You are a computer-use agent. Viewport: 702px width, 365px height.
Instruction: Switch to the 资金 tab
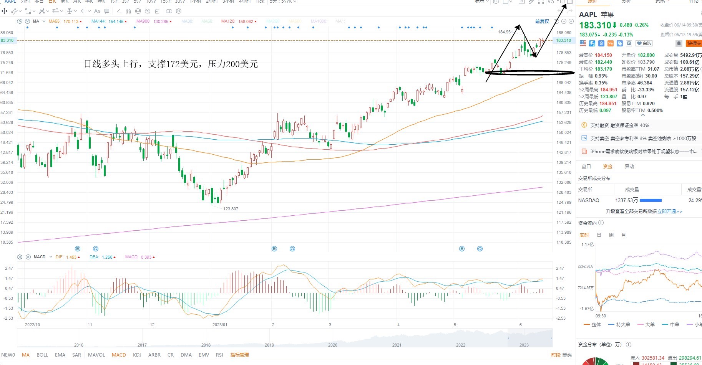(607, 167)
